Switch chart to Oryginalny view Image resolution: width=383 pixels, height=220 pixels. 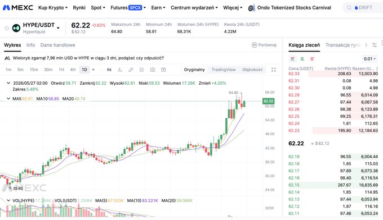[194, 70]
